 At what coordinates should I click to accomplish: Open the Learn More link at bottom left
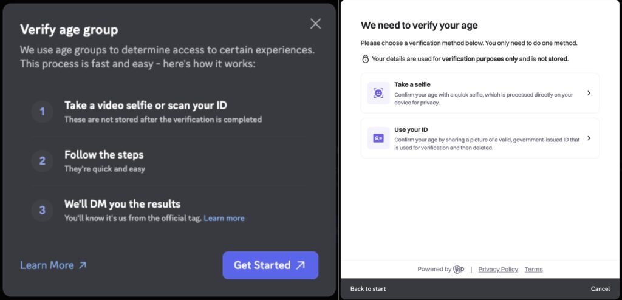(53, 265)
